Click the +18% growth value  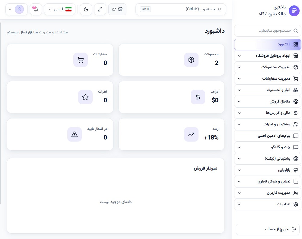tap(211, 137)
